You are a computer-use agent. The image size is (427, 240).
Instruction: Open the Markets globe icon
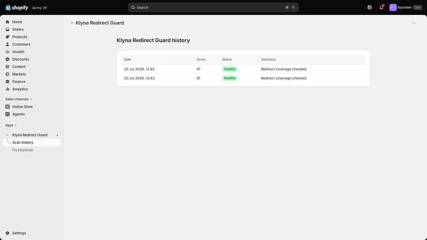7,74
